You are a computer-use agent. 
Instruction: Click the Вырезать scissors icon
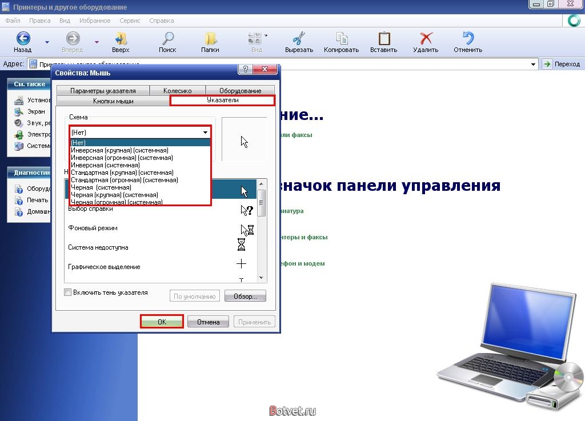[299, 38]
